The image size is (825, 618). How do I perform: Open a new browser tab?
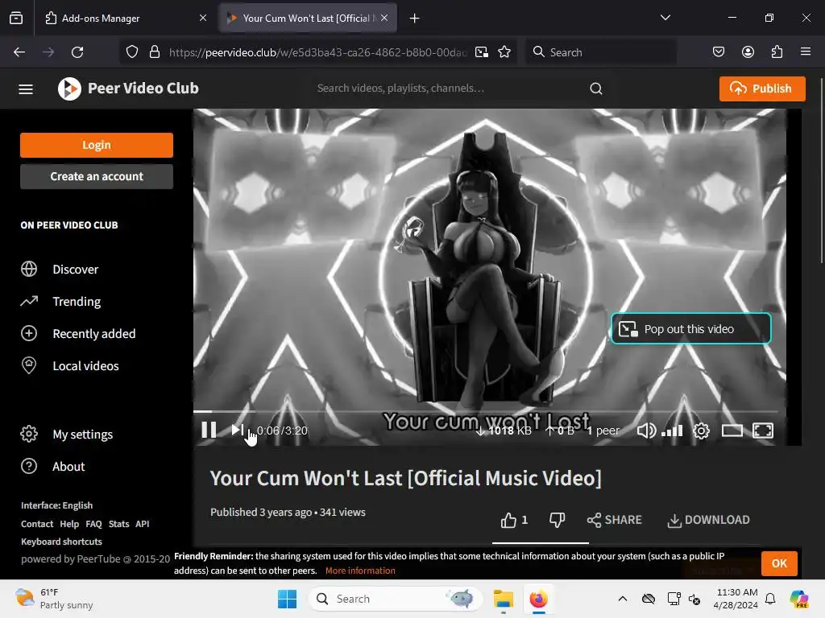[415, 19]
